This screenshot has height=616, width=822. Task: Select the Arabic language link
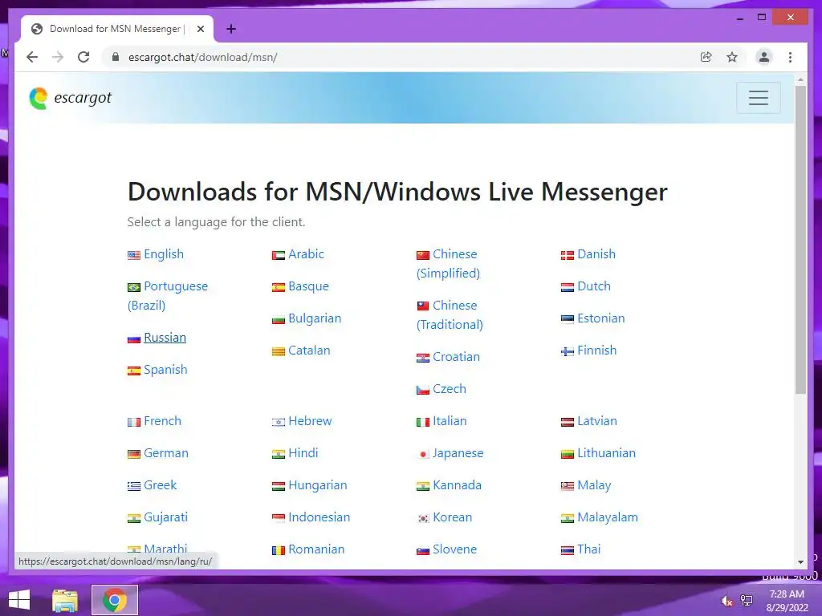(x=306, y=254)
